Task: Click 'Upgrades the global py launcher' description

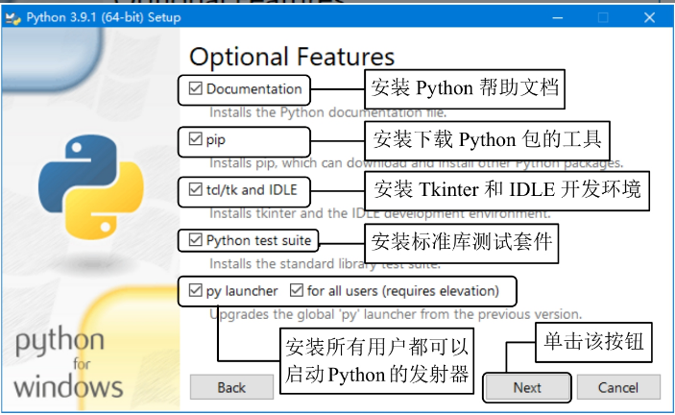Action: [396, 314]
